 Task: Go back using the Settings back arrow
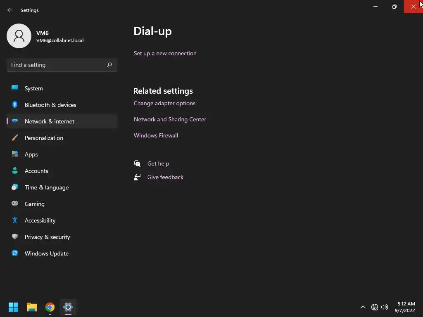(x=10, y=10)
